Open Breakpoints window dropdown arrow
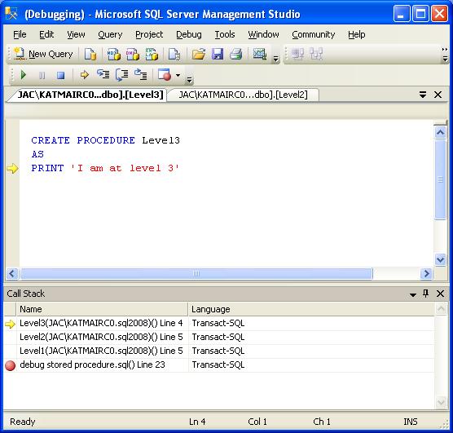This screenshot has height=433, width=453. coord(178,76)
